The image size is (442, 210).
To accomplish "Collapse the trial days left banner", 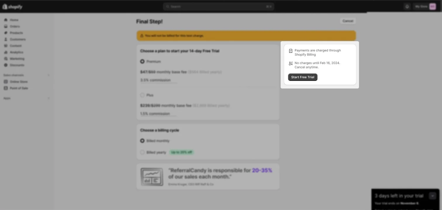I will point(432,196).
